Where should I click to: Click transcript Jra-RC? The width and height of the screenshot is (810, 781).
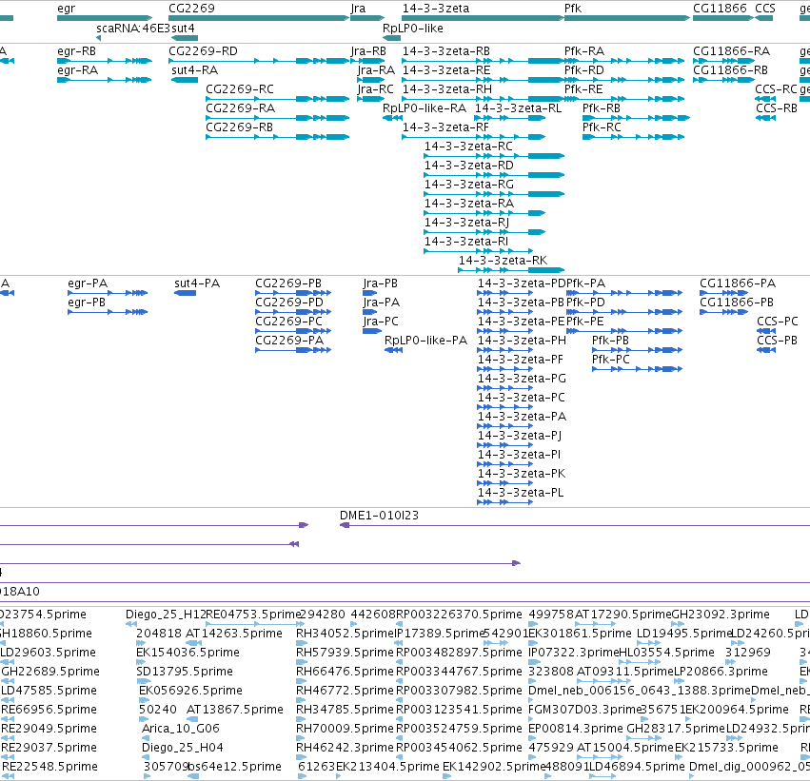371,99
